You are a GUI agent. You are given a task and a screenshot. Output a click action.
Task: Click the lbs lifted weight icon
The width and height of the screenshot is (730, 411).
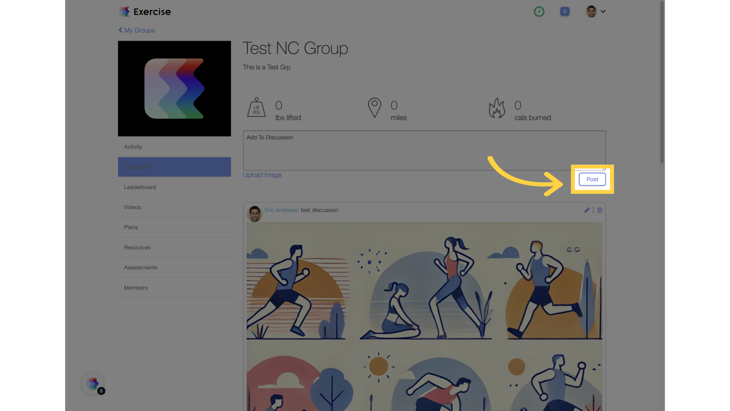coord(256,107)
